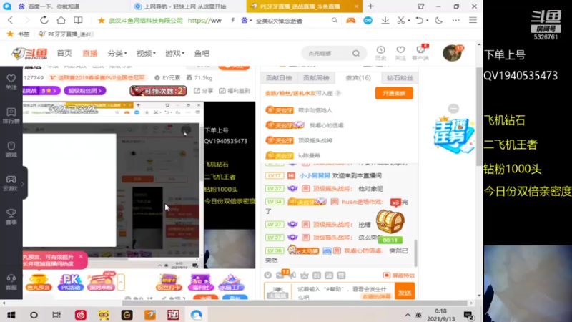Image resolution: width=572 pixels, height=322 pixels.
Task: Collapse the 主播任务 widget with minus
Action: [x=453, y=109]
